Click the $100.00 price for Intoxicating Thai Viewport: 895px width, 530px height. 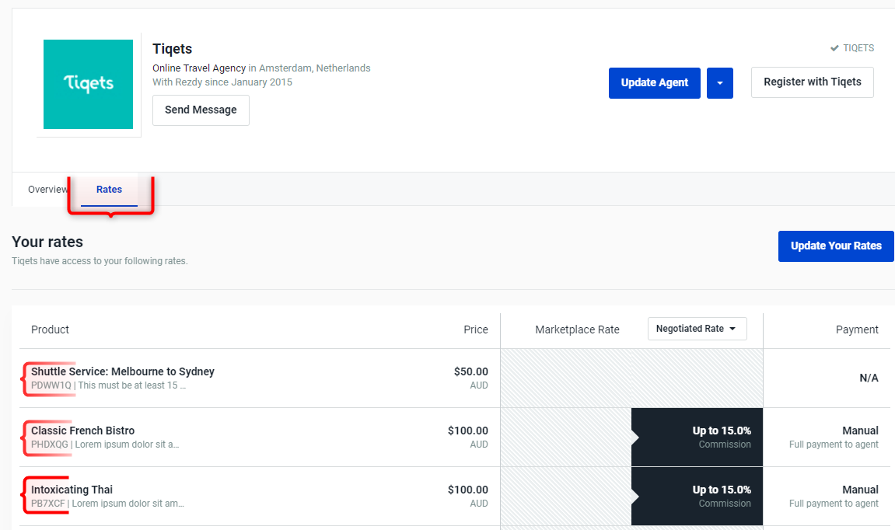[467, 490]
